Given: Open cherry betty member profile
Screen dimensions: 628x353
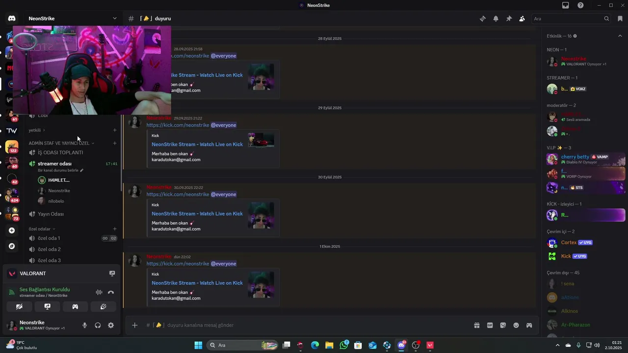Looking at the screenshot, I should click(x=586, y=159).
